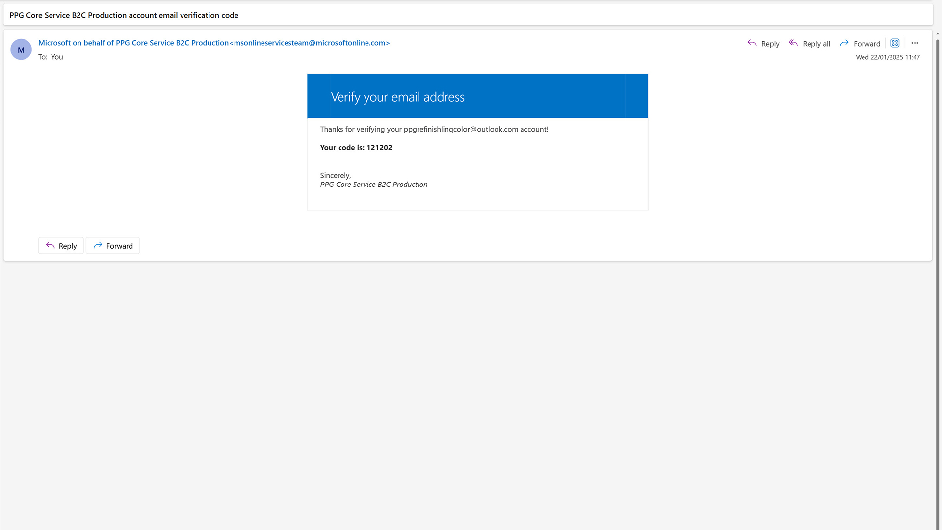Click the recipient 'You' in the To line
942x530 pixels.
57,57
